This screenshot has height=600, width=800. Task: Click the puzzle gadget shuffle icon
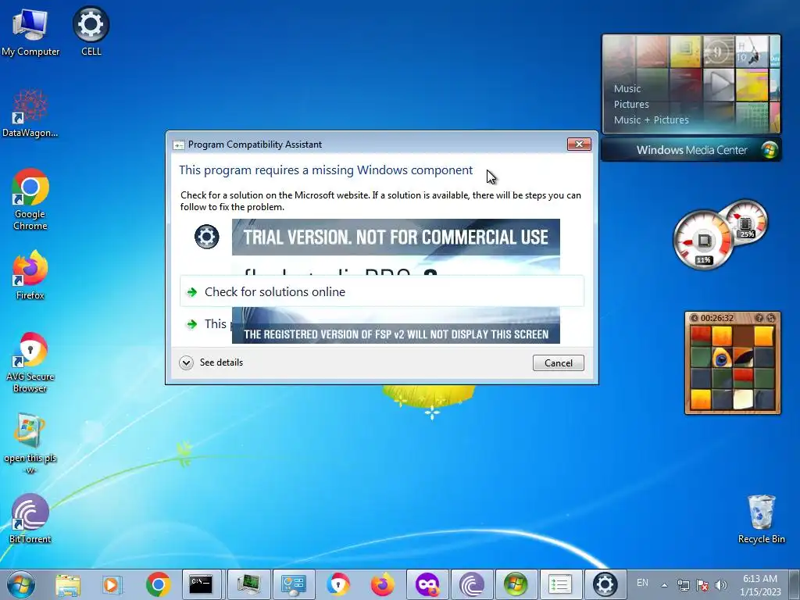[x=771, y=318]
